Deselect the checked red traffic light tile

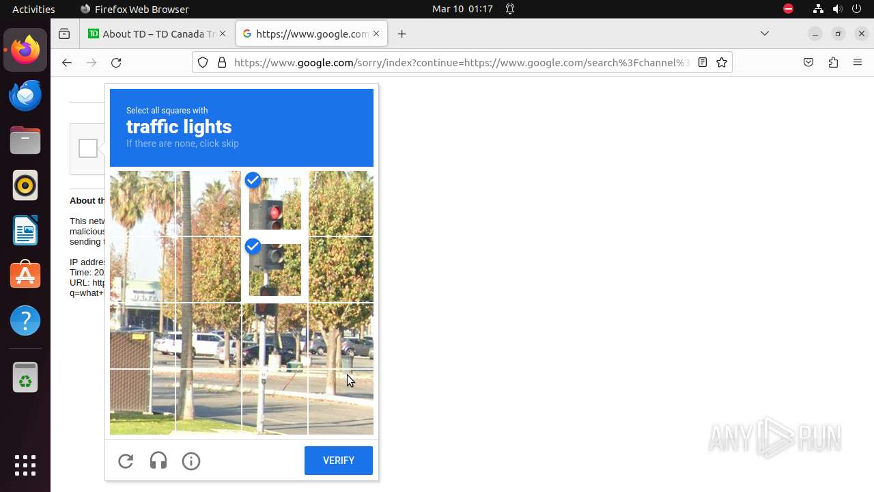pos(274,204)
